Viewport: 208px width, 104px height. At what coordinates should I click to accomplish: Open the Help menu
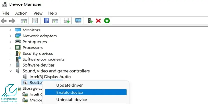click(53, 13)
